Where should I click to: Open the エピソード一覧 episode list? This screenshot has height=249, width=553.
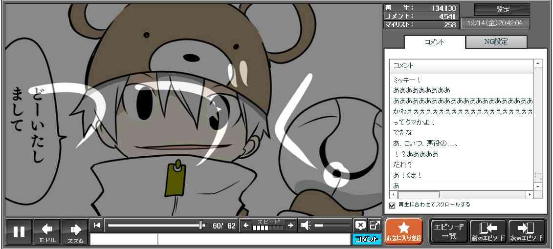[448, 231]
